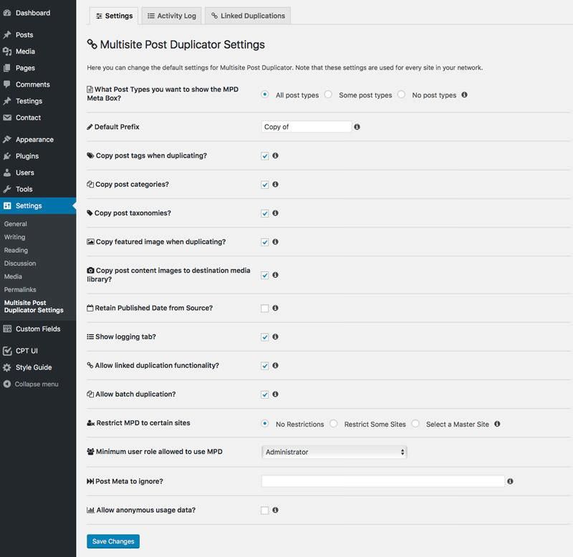Open CPT UI in the sidebar
573x557 pixels.
(x=38, y=351)
